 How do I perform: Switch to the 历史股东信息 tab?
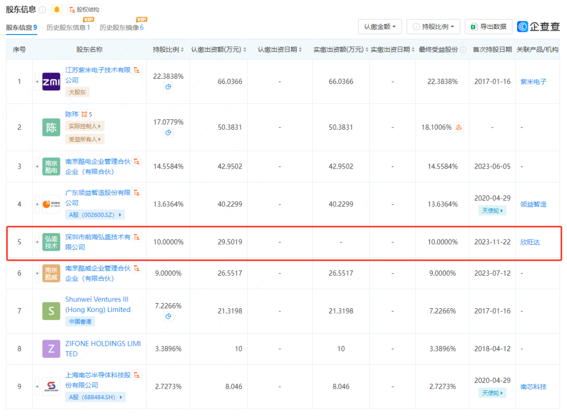pyautogui.click(x=68, y=27)
